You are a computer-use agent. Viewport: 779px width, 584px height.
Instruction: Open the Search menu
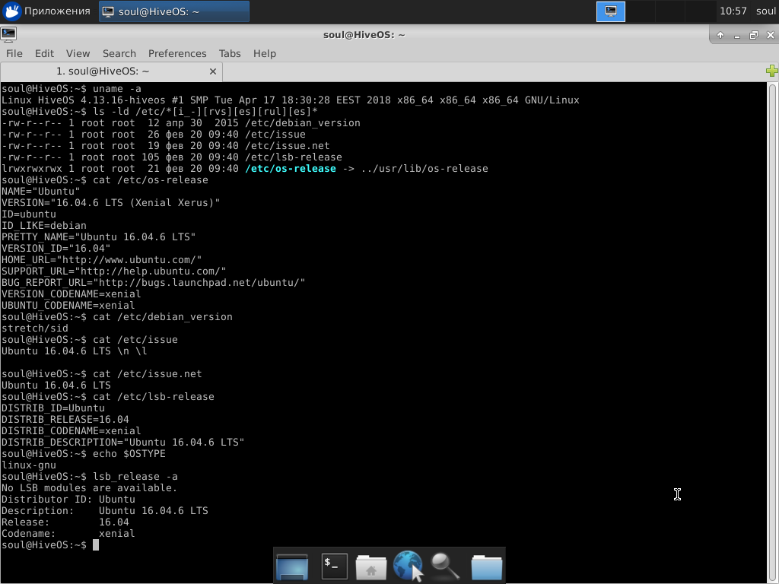(119, 53)
